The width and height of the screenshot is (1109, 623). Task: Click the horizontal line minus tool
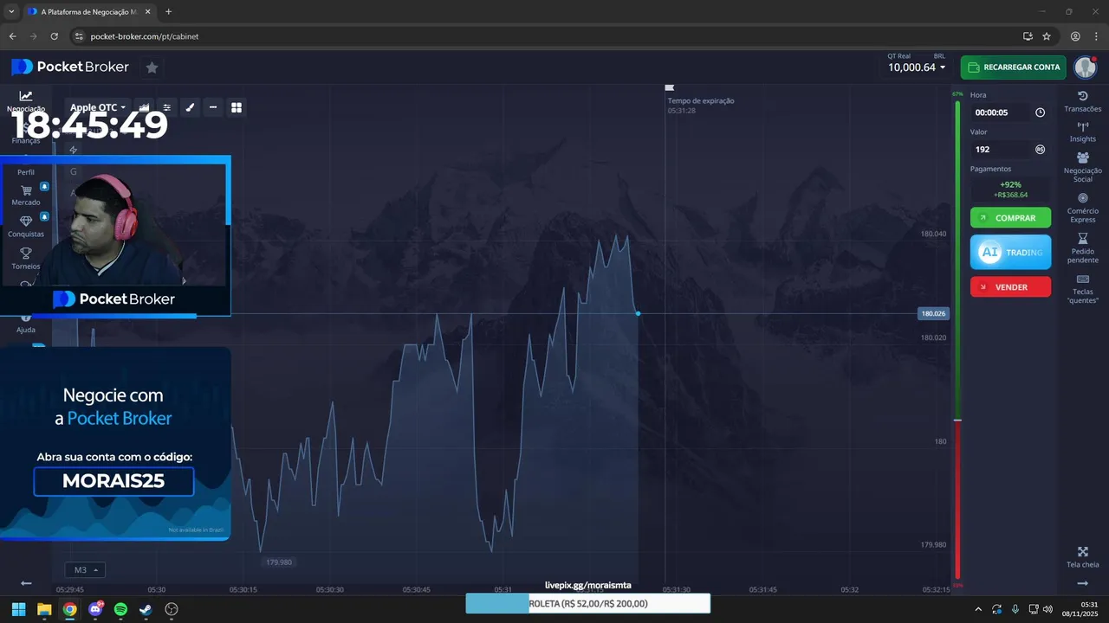(213, 107)
